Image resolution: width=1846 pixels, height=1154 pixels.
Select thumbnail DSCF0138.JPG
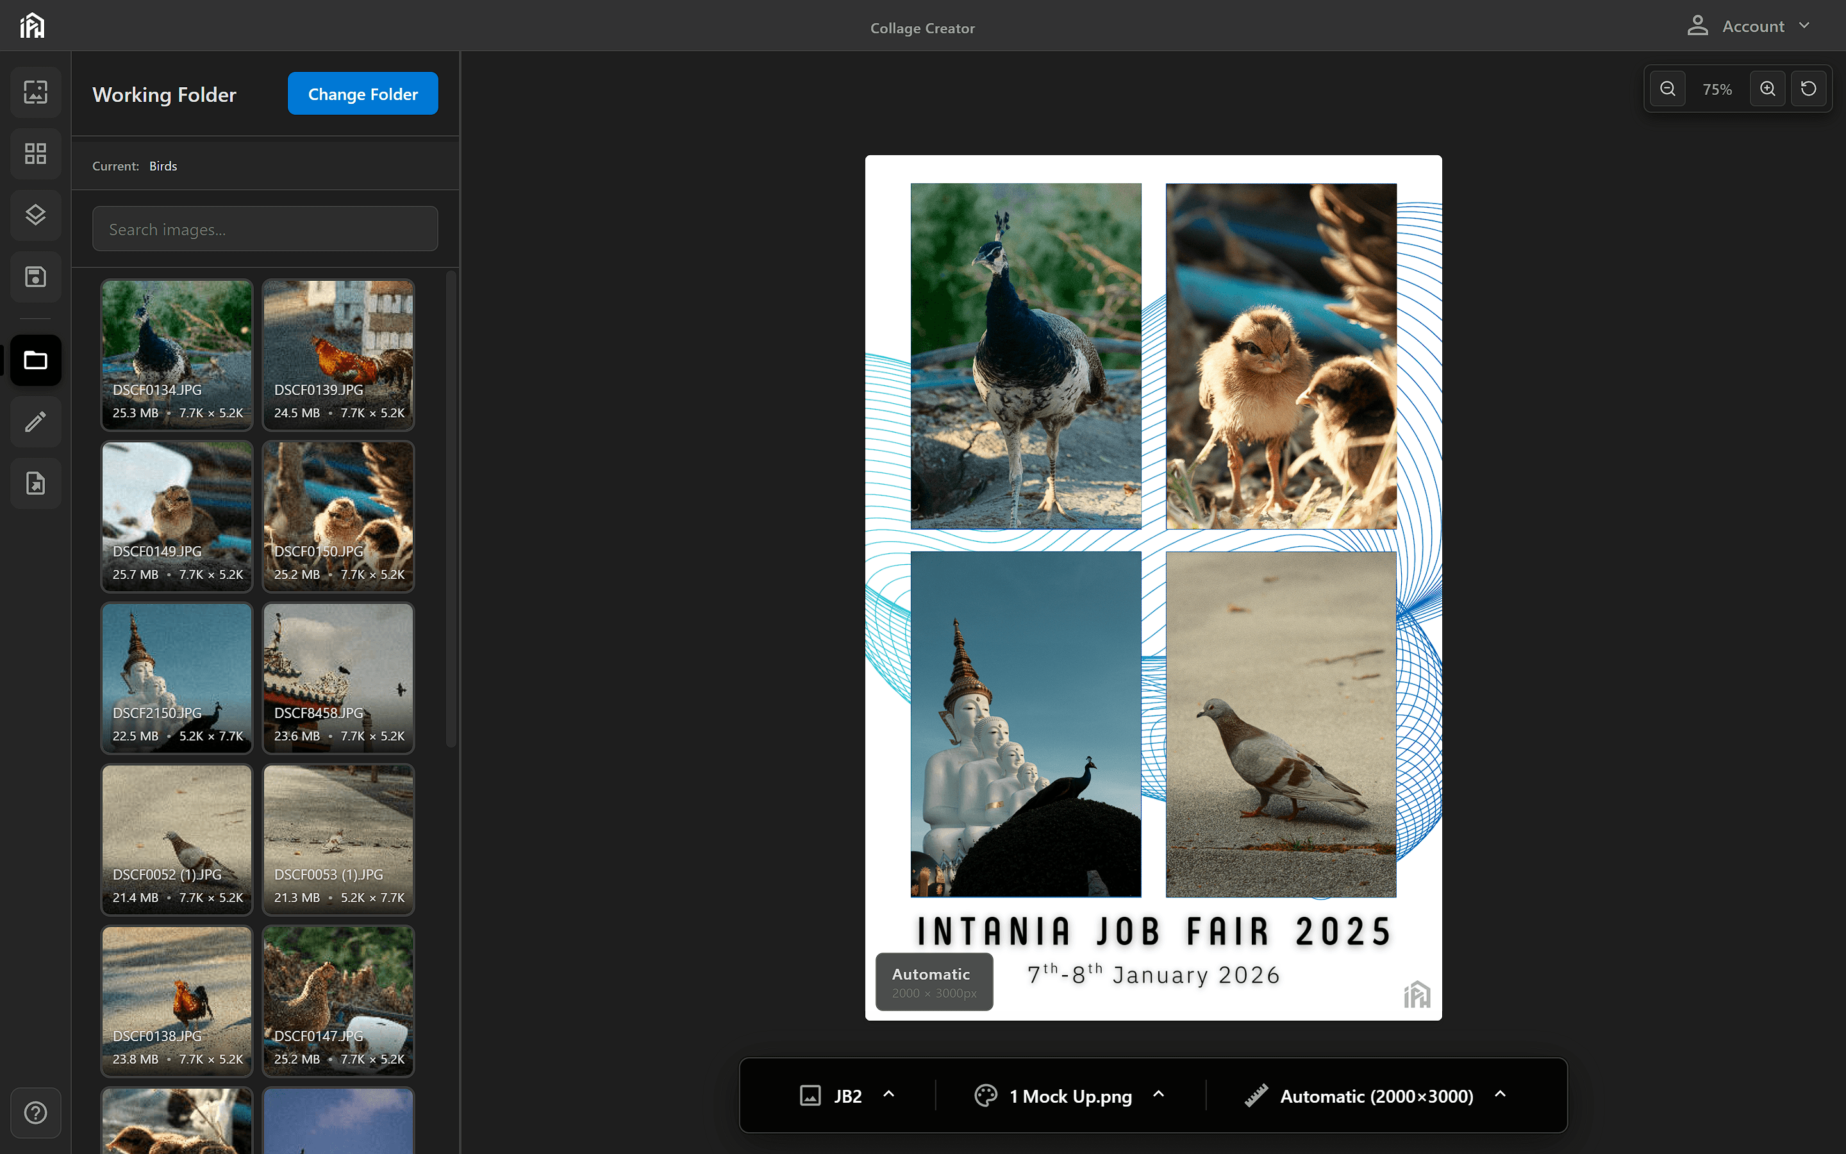[x=177, y=1001]
